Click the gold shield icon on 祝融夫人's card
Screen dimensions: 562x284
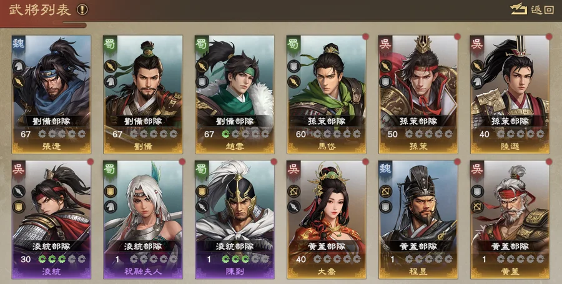coord(111,191)
